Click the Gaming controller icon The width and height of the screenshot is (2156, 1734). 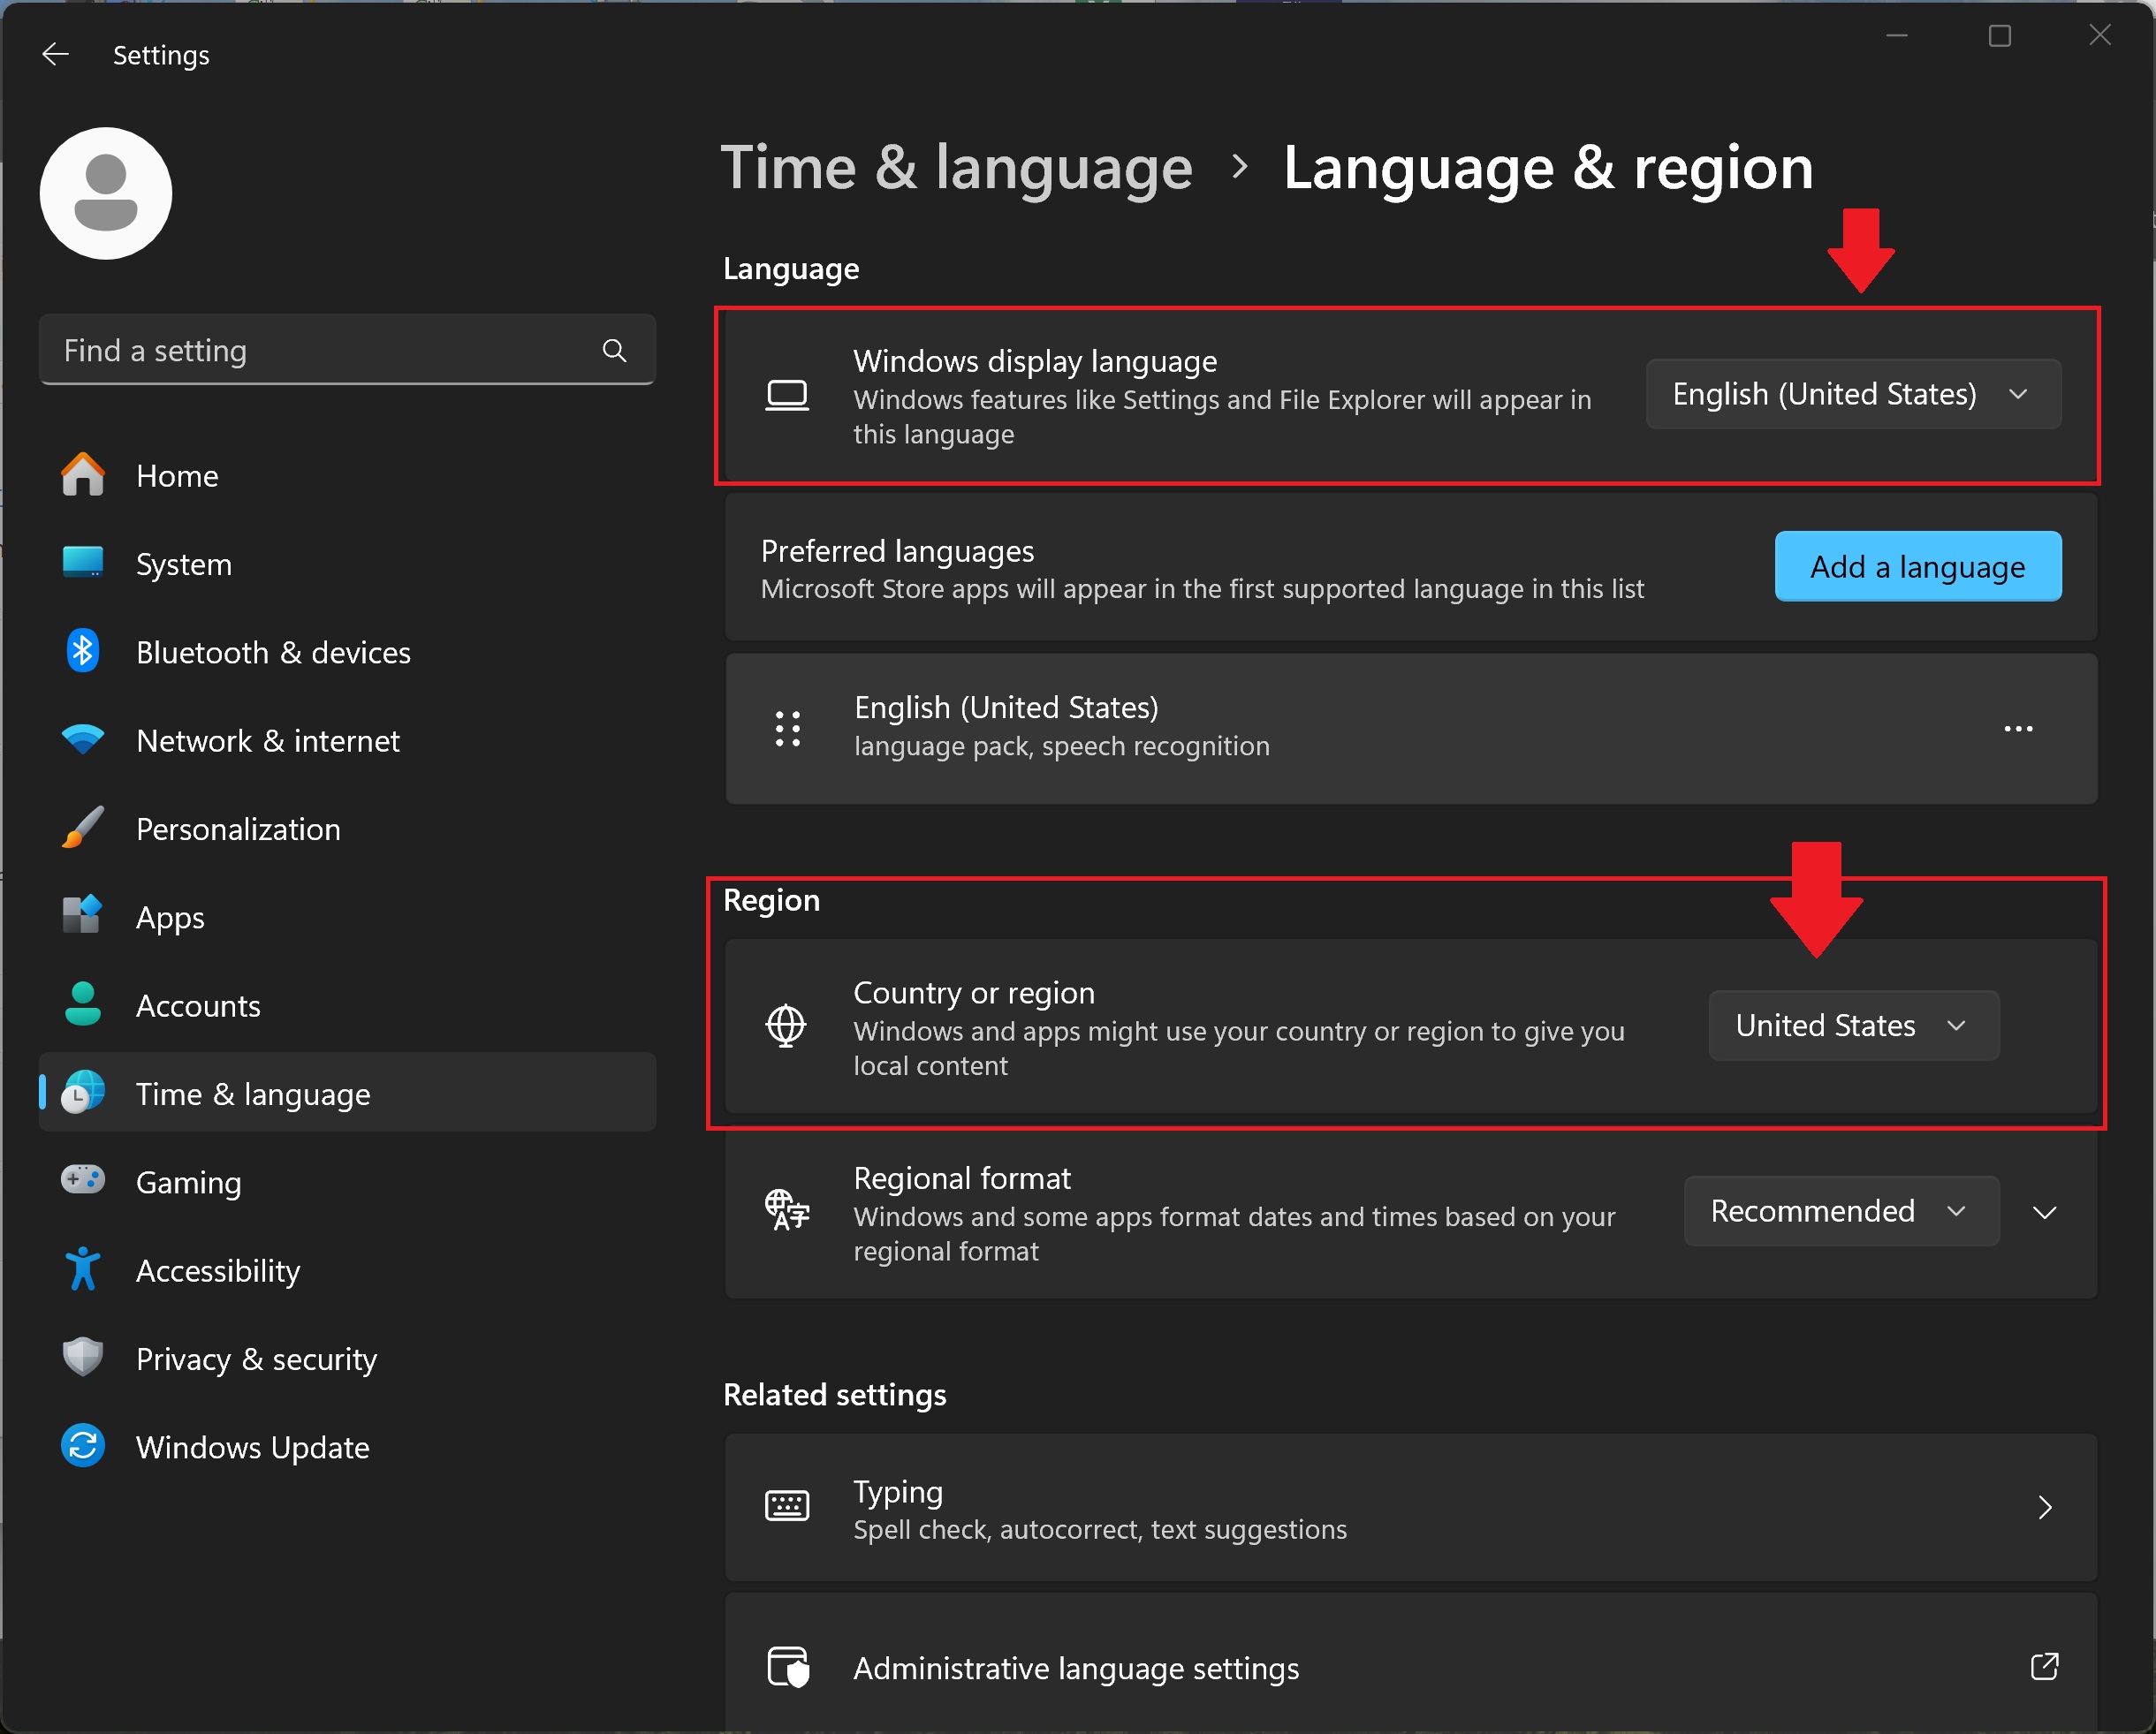pyautogui.click(x=83, y=1180)
